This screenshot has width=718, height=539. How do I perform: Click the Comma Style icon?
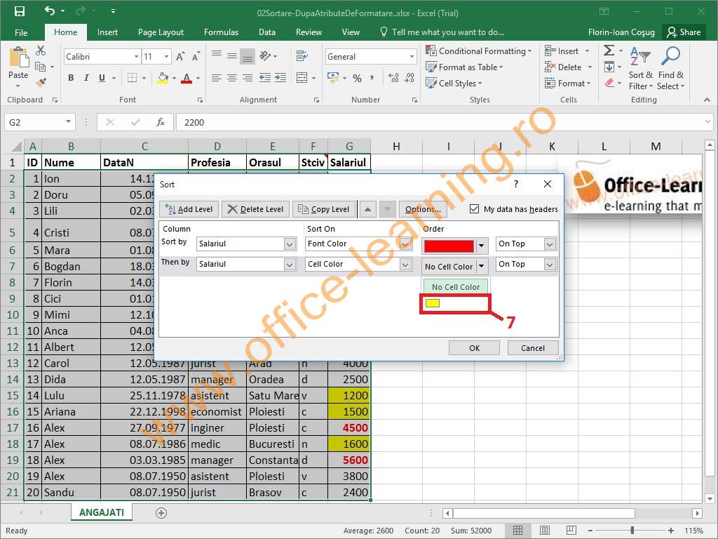point(372,78)
